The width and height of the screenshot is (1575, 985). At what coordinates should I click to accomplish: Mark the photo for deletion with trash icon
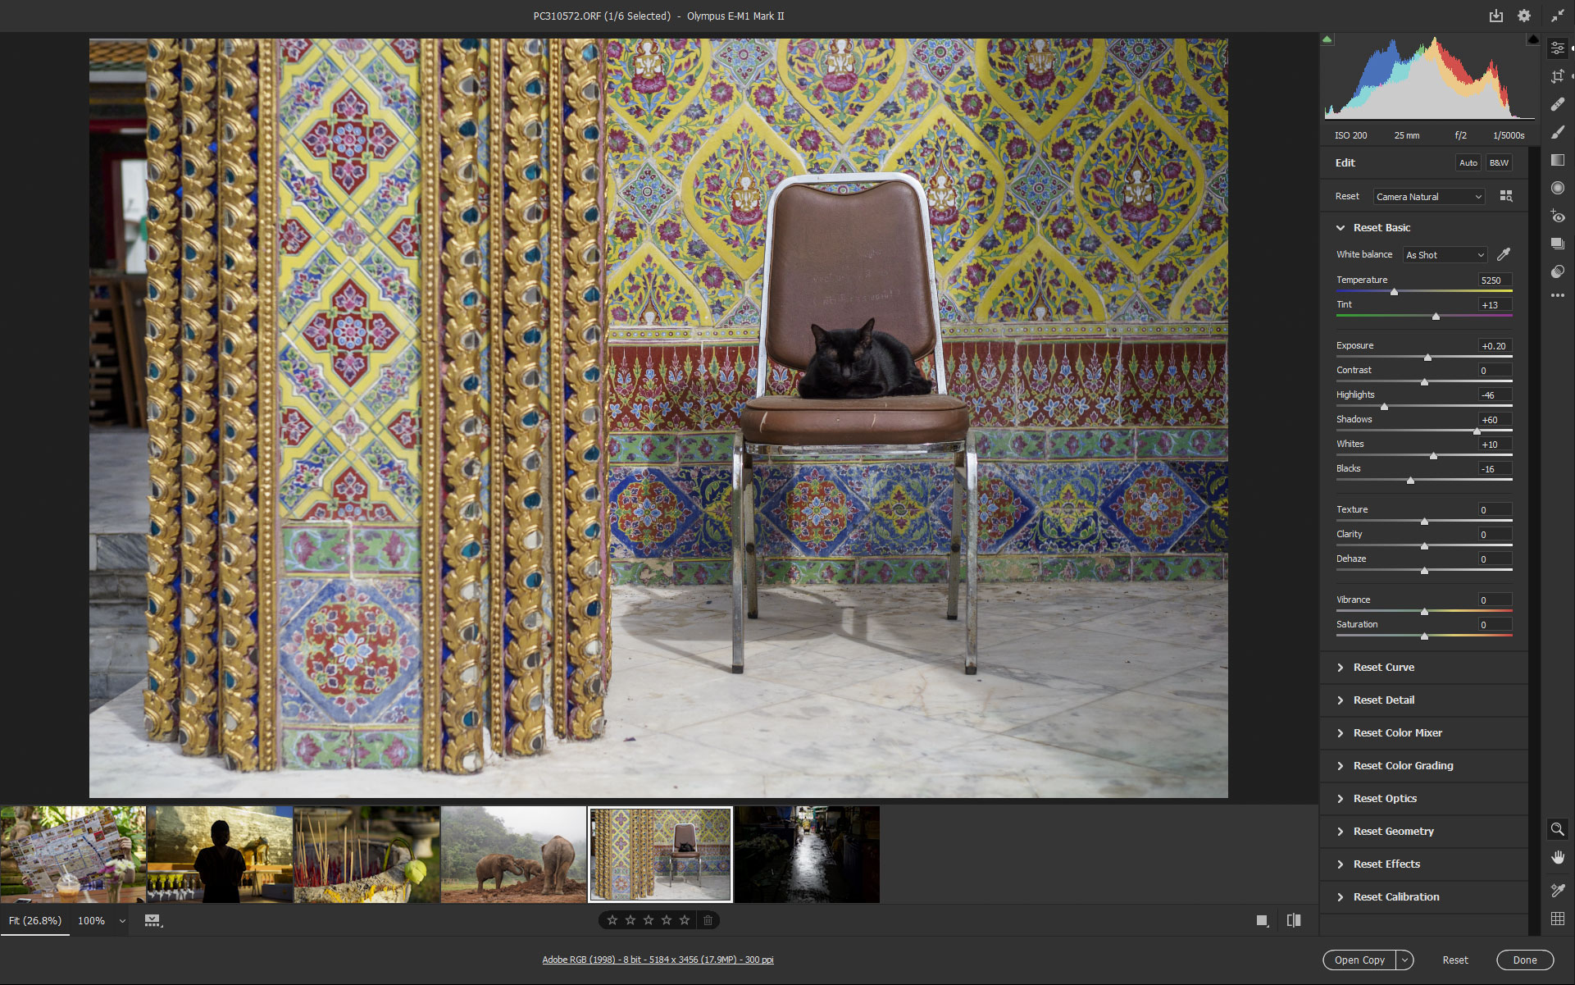point(707,919)
